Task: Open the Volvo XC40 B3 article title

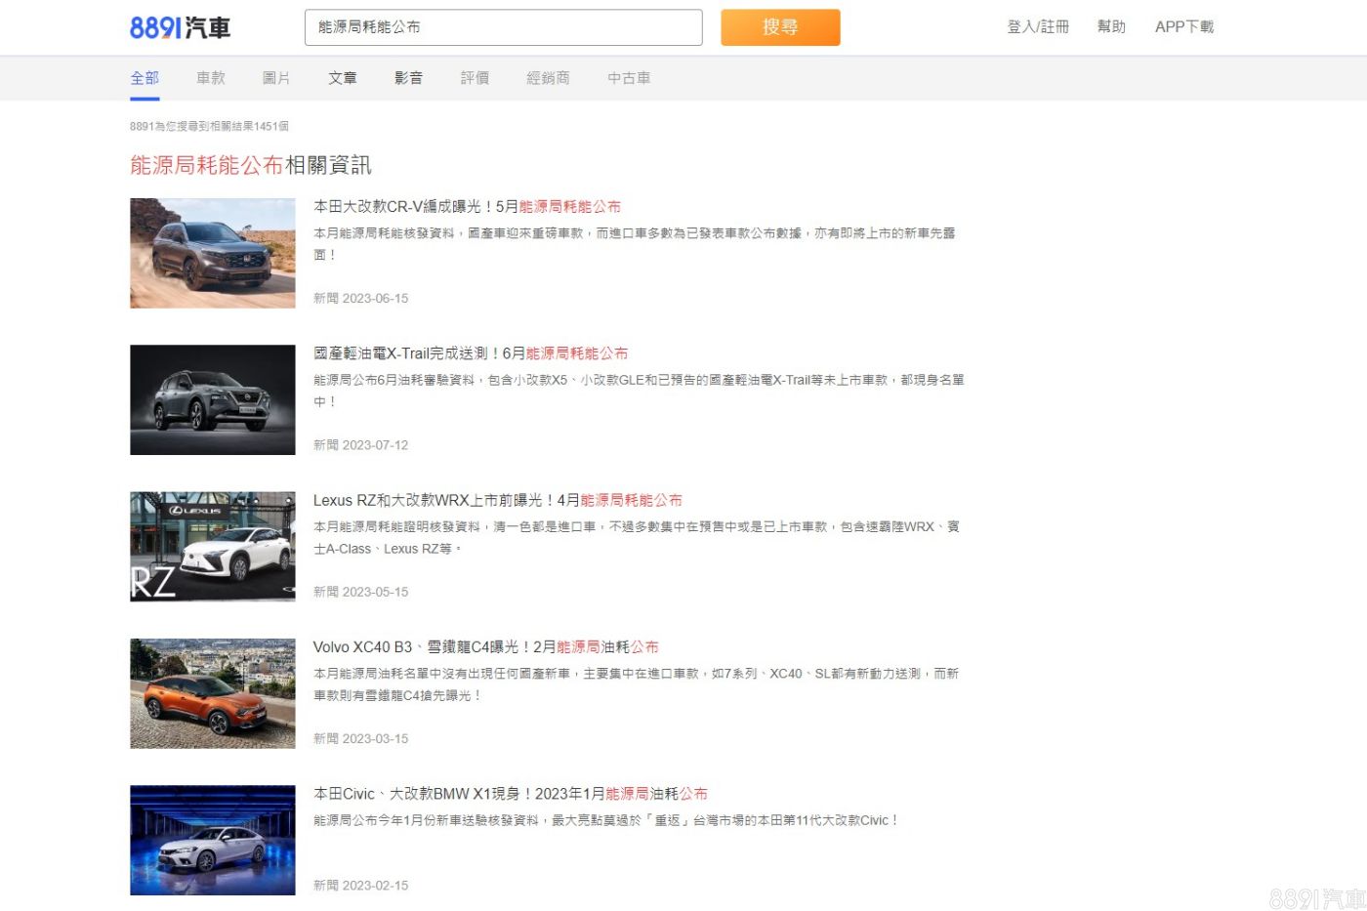Action: click(485, 646)
